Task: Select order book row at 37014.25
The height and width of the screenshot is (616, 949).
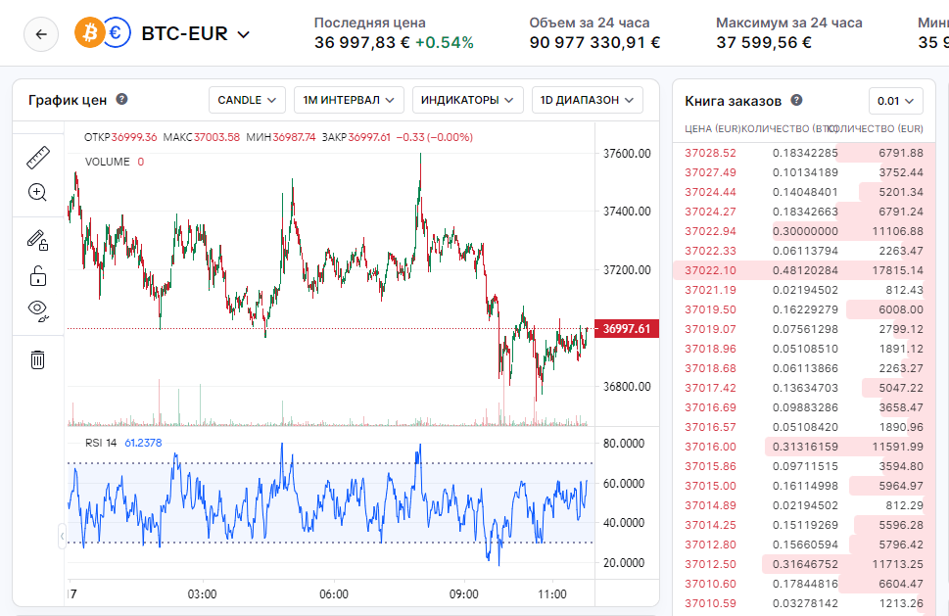Action: 804,525
